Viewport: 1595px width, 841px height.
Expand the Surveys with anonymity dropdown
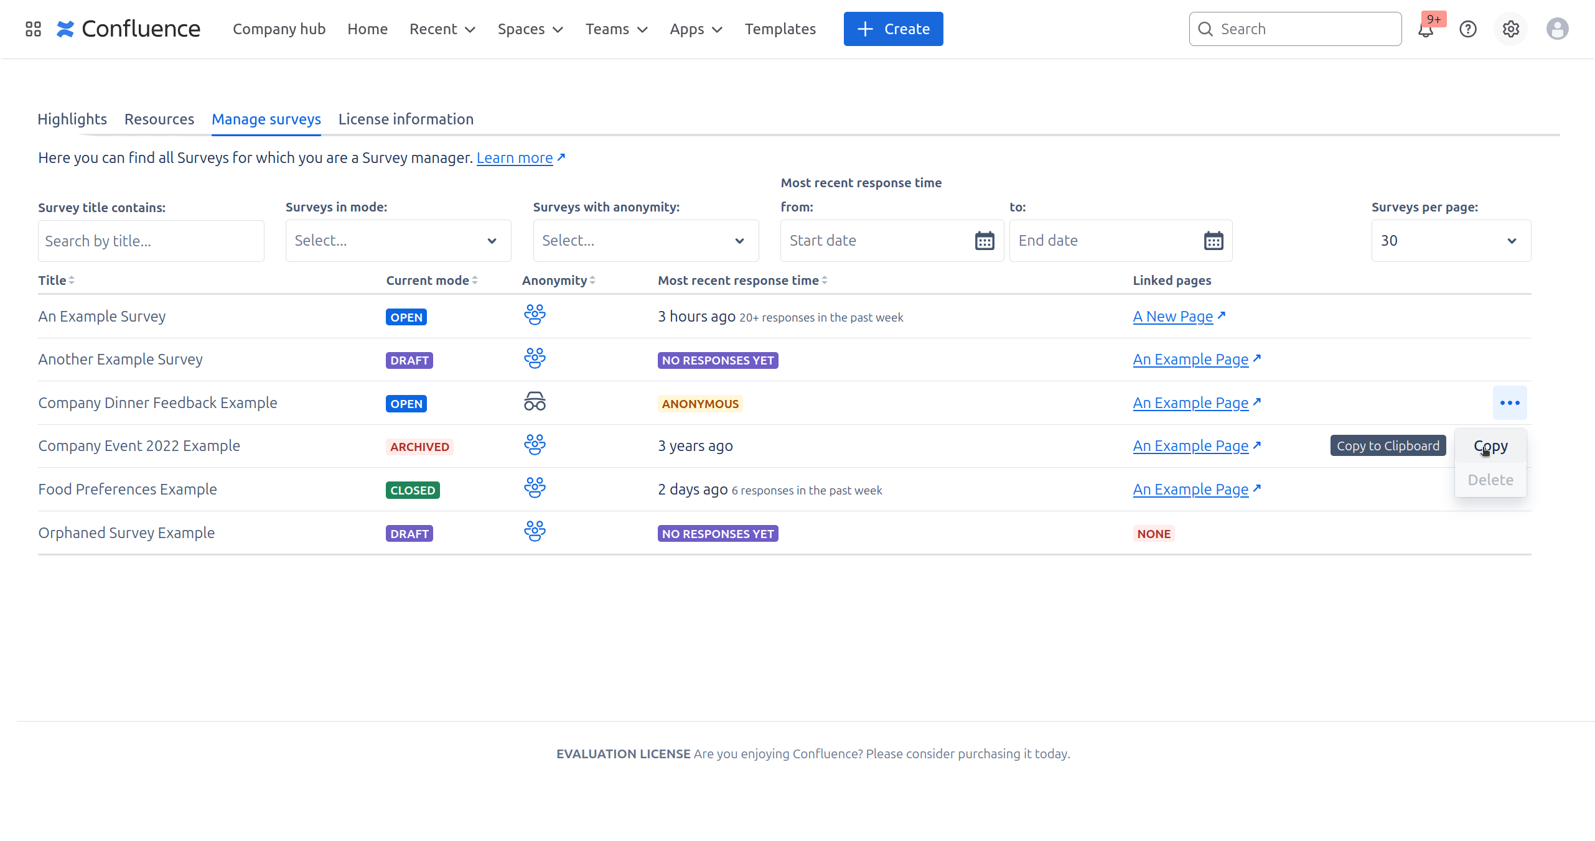click(645, 241)
